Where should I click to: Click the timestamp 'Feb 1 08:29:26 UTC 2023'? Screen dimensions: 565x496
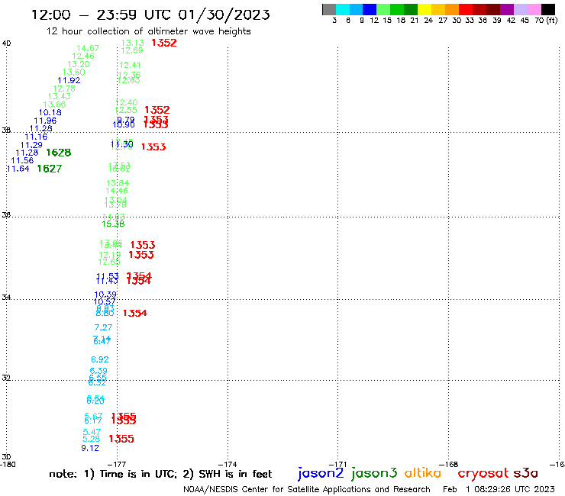tap(499, 489)
